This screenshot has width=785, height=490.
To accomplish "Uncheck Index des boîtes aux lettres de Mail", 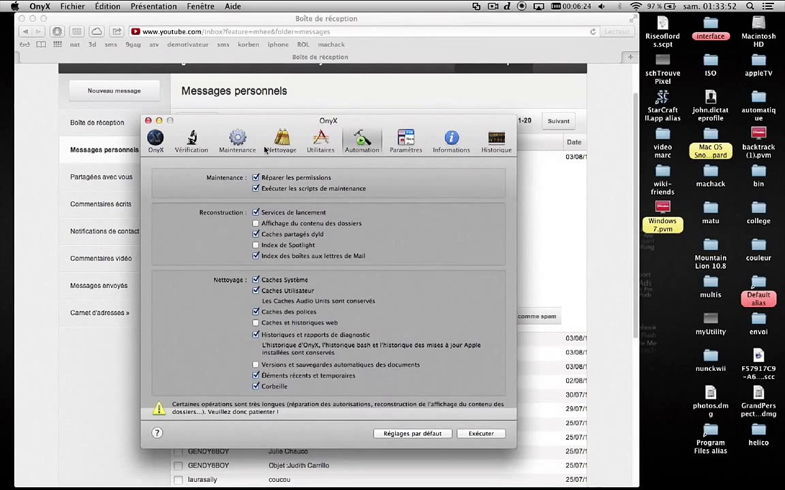I will pos(256,255).
